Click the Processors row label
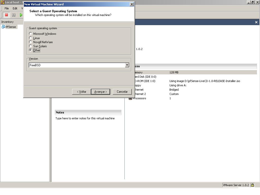The width and height of the screenshot is (260, 195). pyautogui.click(x=139, y=98)
